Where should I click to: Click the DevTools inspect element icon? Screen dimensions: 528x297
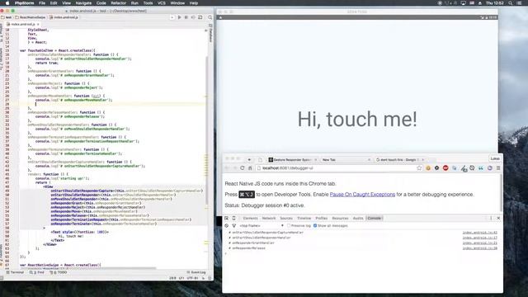[x=227, y=218]
